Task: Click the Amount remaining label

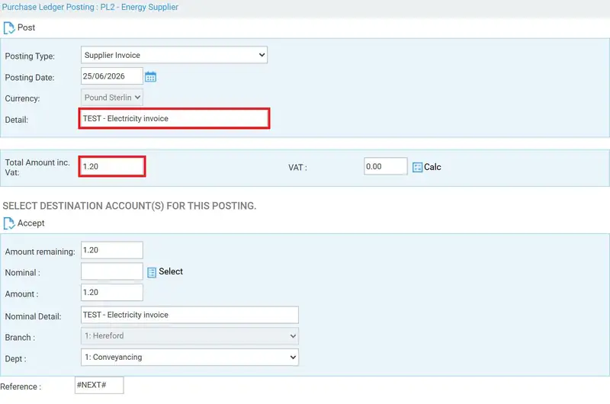Action: (40, 252)
